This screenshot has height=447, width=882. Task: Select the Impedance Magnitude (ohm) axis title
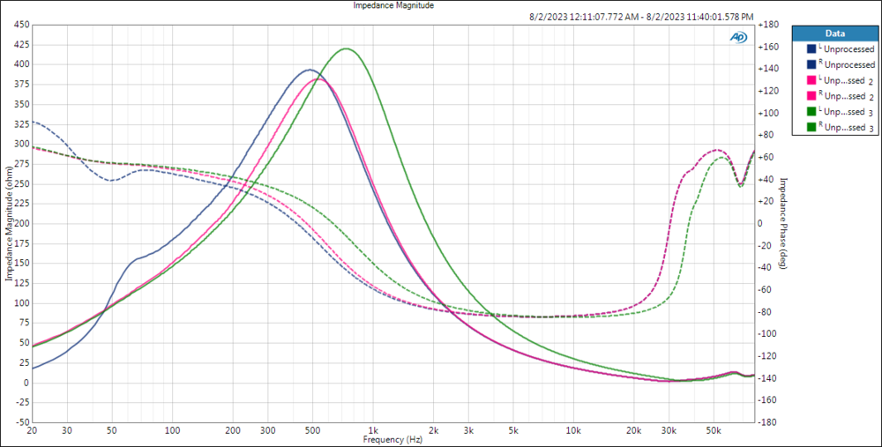click(x=8, y=222)
